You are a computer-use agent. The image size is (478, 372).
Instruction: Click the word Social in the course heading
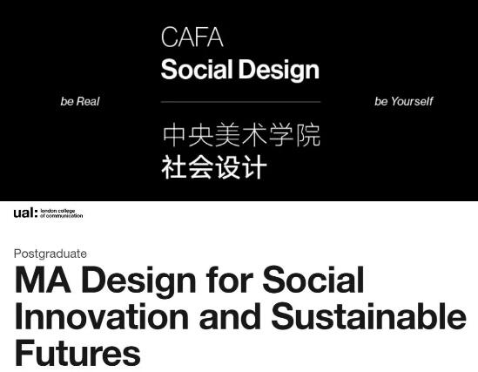tap(313, 280)
